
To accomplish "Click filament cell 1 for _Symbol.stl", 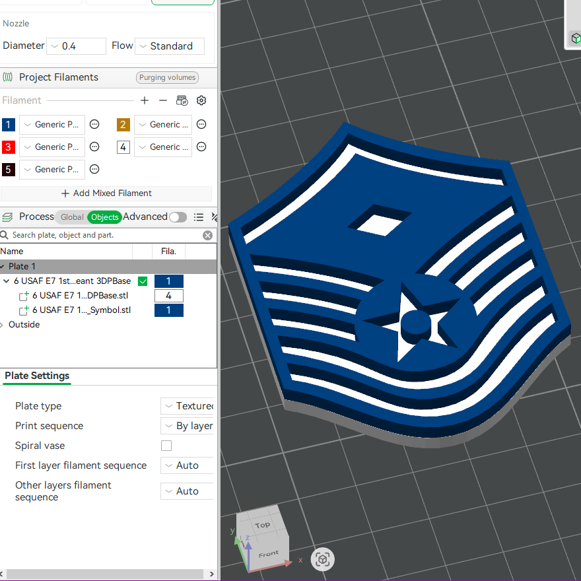I will 168,310.
